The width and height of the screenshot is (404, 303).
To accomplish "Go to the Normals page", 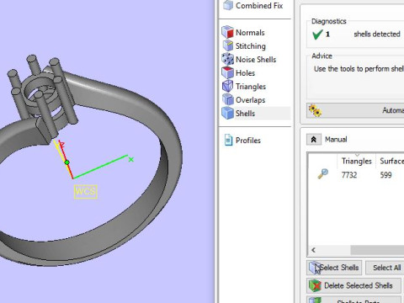I will click(x=250, y=33).
